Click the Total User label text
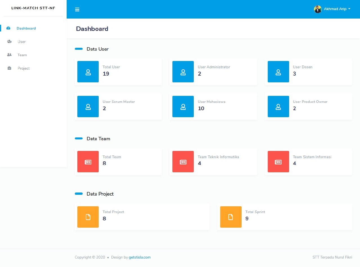This screenshot has width=360, height=267. tap(111, 67)
